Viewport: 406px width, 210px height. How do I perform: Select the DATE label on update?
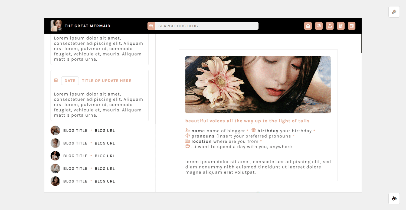pos(70,81)
